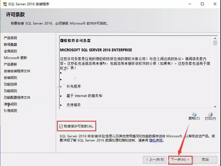
Task: Click the 补充程序 bullet item
Action: 74,86
